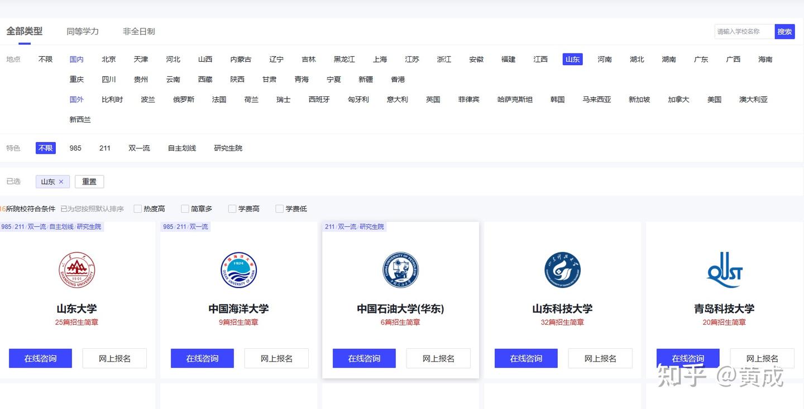Filter by 自主划线 feature

182,148
